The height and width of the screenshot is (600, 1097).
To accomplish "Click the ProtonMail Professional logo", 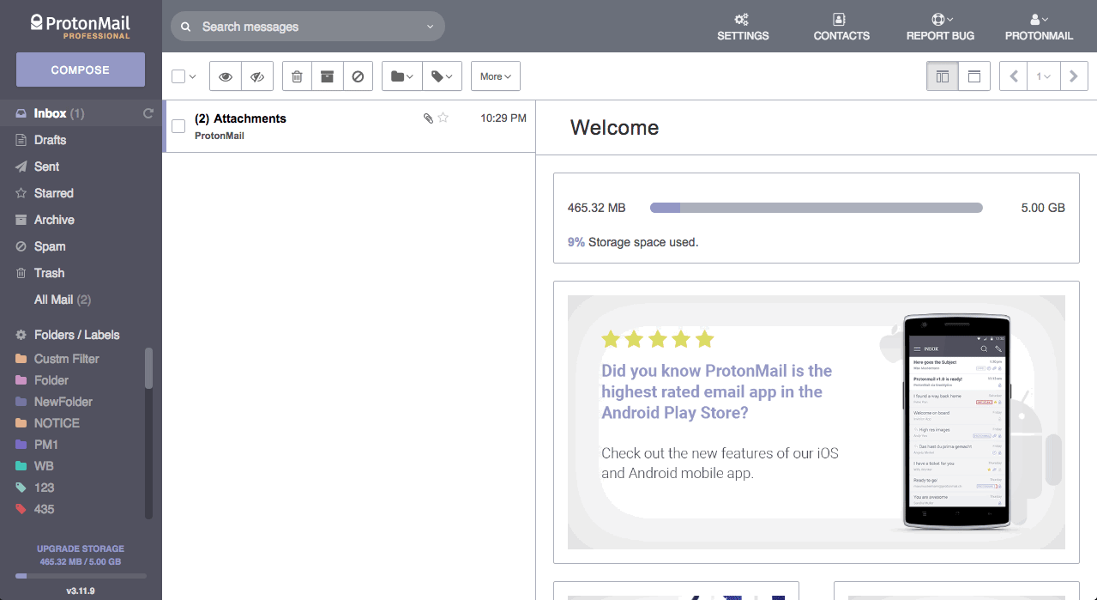I will click(x=80, y=26).
